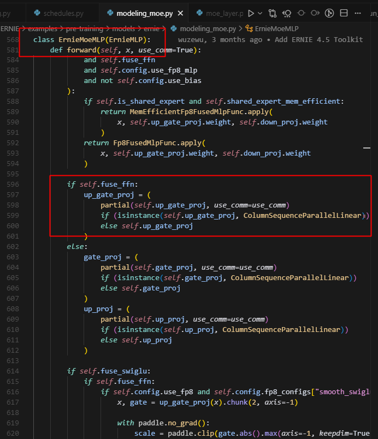The width and height of the screenshot is (378, 439).
Task: Click the compare changes icon in toolbar
Action: click(273, 13)
